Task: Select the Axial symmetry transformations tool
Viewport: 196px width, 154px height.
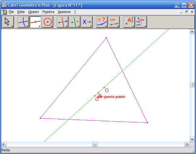Action: point(75,22)
